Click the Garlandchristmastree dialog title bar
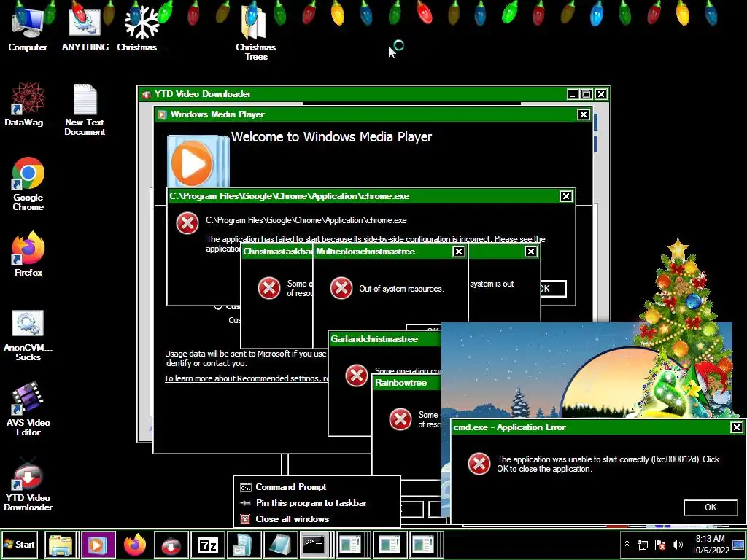The width and height of the screenshot is (747, 560). 384,339
